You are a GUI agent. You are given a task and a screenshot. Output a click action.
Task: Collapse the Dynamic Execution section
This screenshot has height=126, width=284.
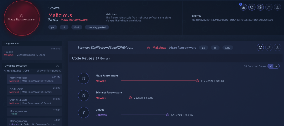point(57,66)
